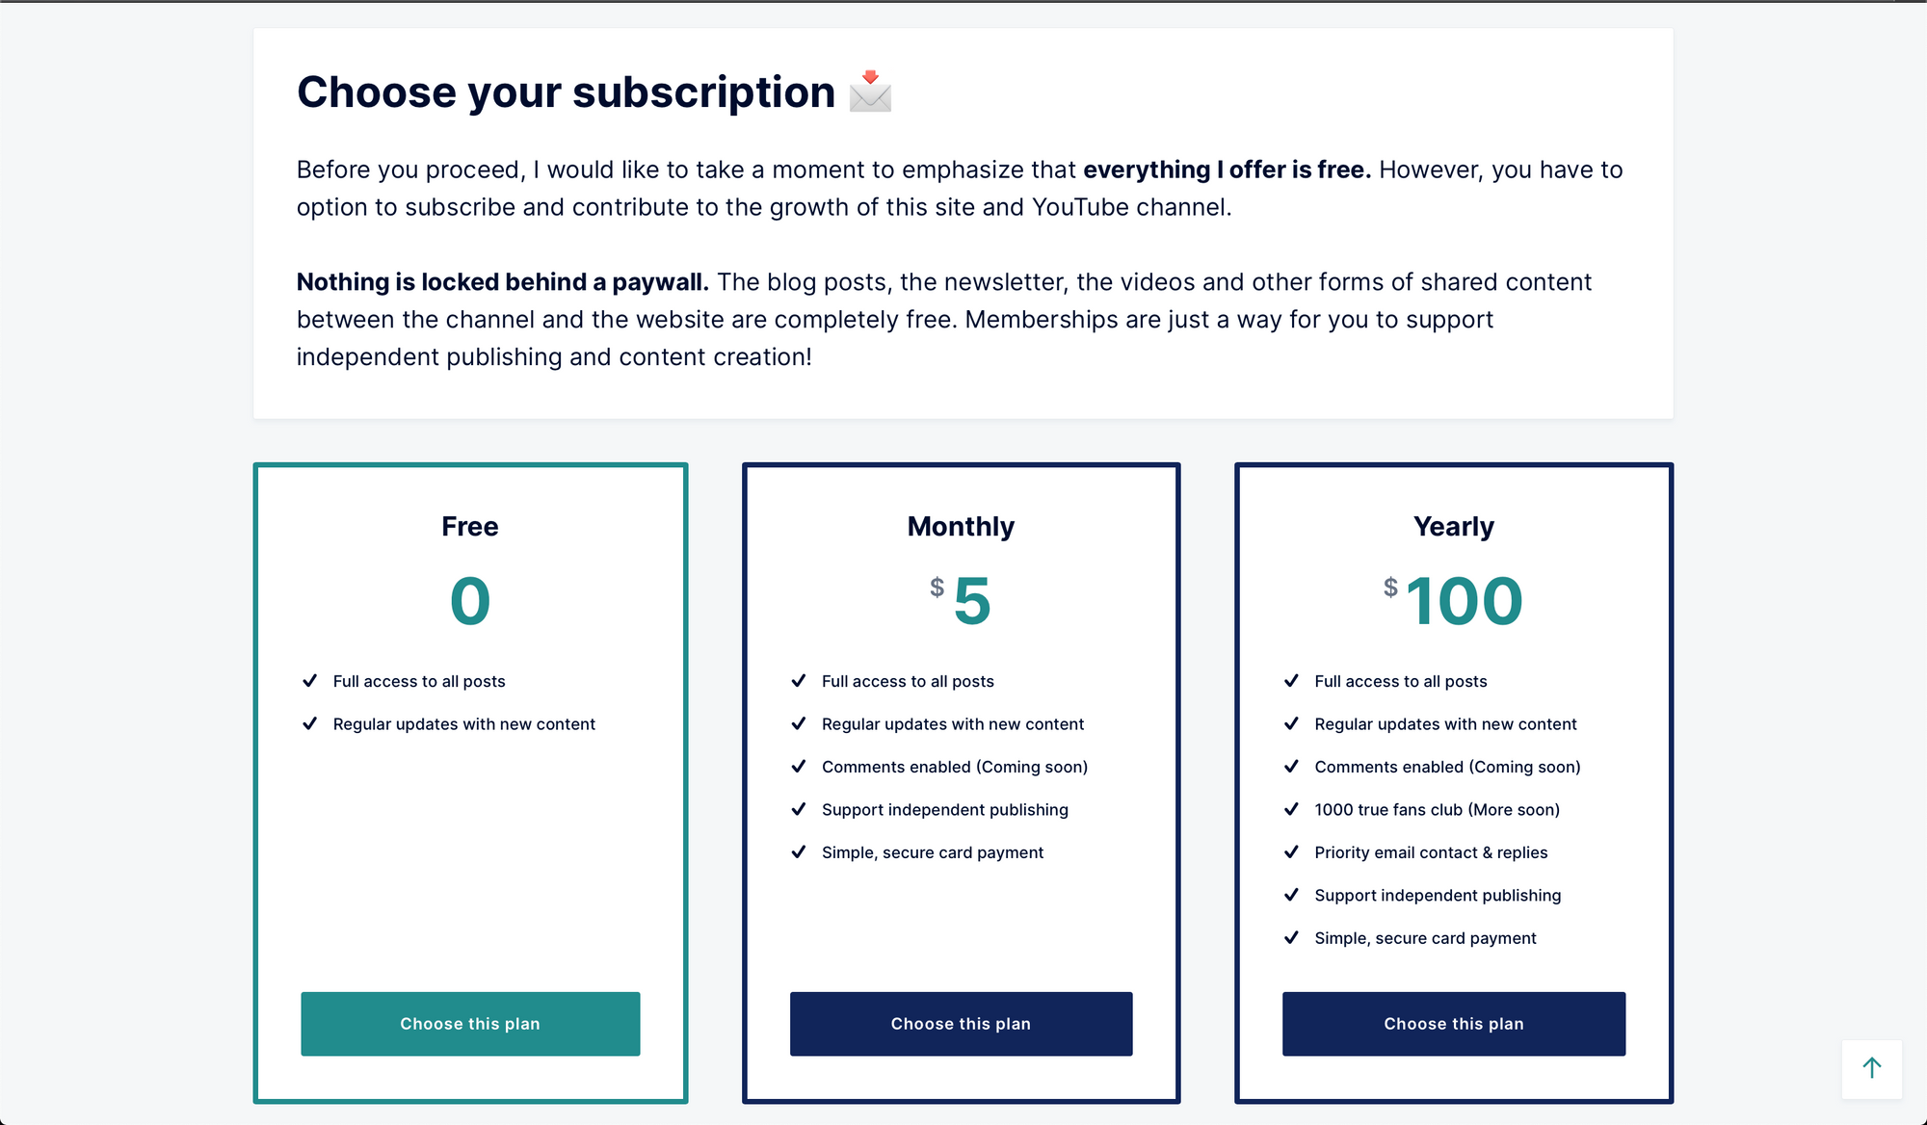The image size is (1927, 1125).
Task: Click the checkmark beside Free Regular updates
Action: pos(309,723)
